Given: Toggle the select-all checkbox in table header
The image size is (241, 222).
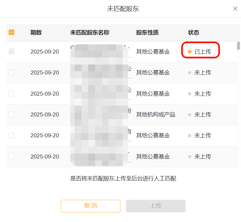Looking at the screenshot, I should (x=12, y=32).
